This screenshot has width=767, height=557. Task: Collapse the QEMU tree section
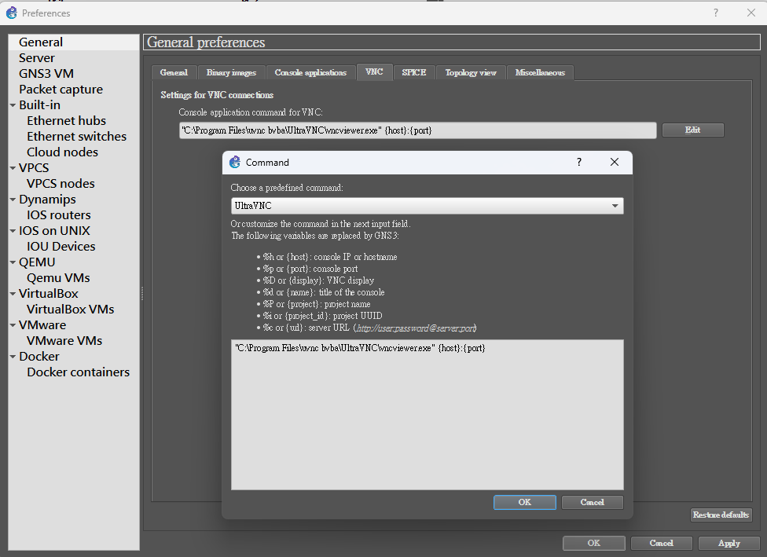13,262
